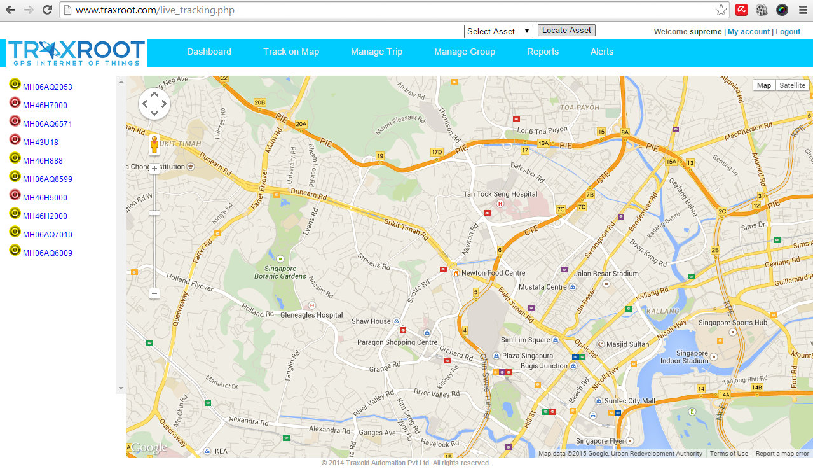Click status icon beside MH06AQ2053
813x469 pixels.
(15, 83)
